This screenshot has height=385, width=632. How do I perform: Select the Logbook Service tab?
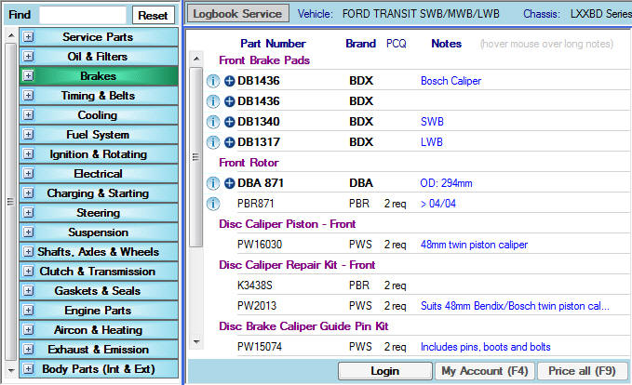pos(238,14)
